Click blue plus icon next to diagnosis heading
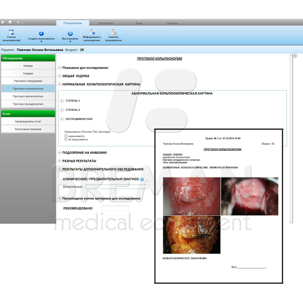Screen dimensions: 303x303 [142, 179]
